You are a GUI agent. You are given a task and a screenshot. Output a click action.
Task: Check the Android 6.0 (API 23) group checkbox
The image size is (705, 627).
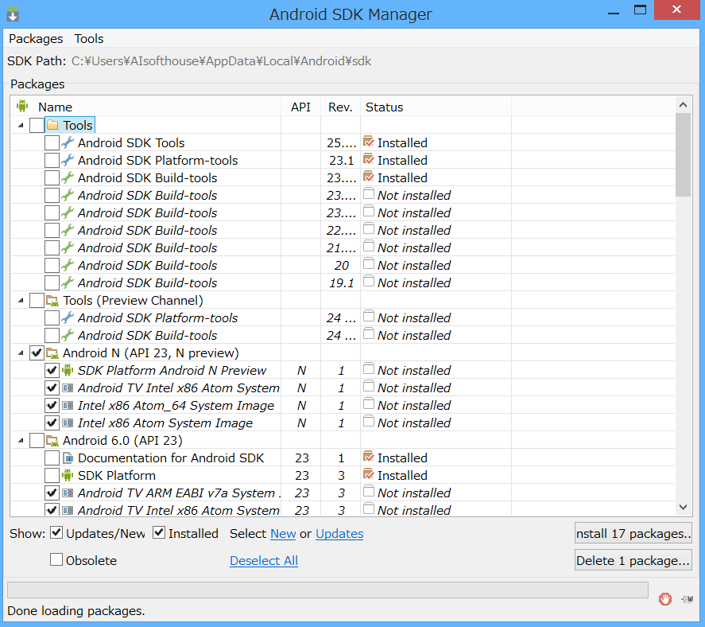point(37,440)
